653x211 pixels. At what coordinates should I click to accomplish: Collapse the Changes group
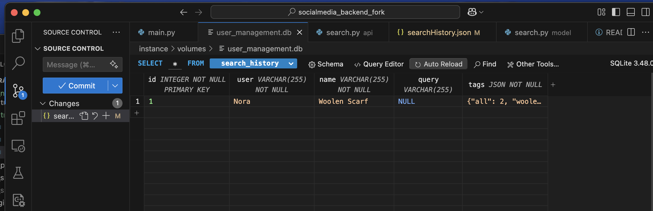[43, 103]
